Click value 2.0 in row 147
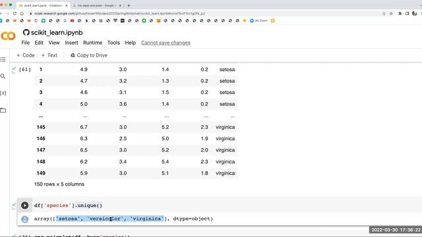The height and width of the screenshot is (237, 422). tap(204, 150)
